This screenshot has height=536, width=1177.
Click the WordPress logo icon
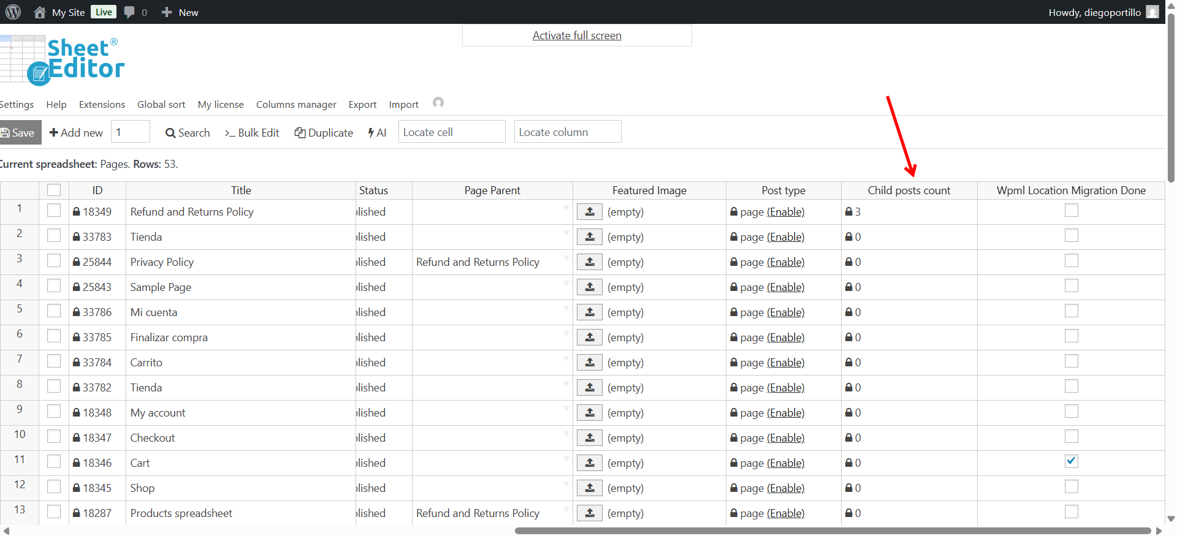[x=13, y=12]
